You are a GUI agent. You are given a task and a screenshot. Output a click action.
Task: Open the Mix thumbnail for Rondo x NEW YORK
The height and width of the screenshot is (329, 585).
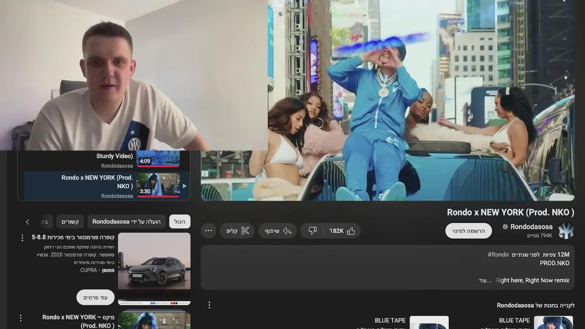coord(154,319)
